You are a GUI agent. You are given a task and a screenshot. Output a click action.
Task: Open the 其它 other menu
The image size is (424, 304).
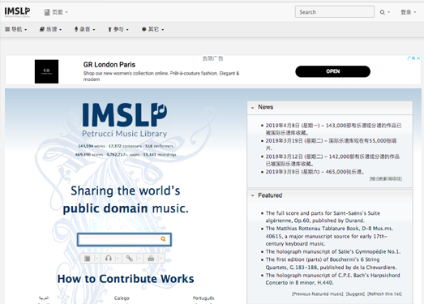[x=152, y=29]
